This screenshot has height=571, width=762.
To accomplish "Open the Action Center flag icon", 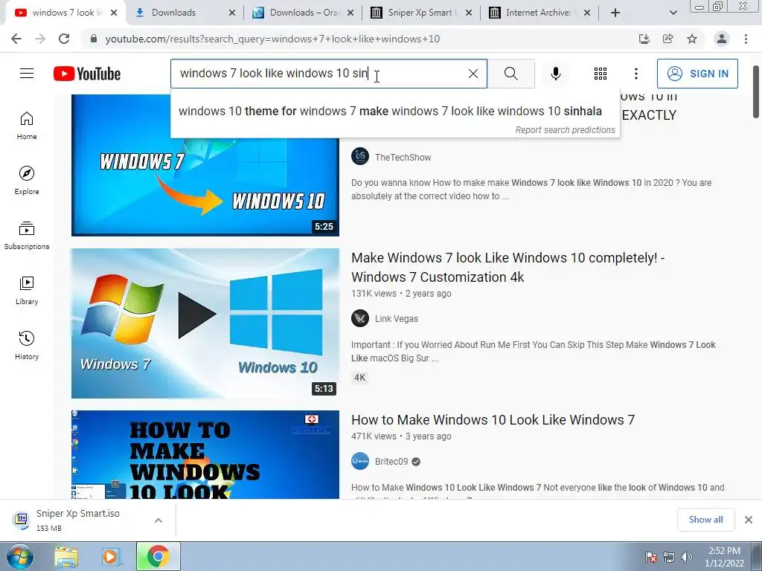I will [651, 557].
